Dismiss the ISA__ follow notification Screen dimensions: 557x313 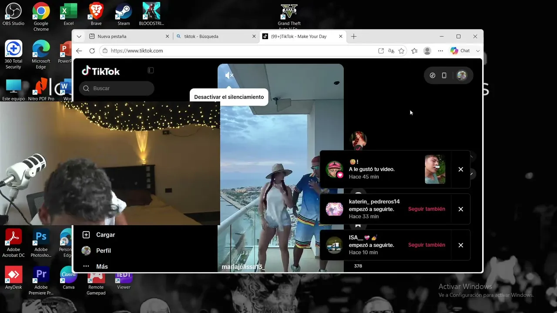[x=461, y=245]
